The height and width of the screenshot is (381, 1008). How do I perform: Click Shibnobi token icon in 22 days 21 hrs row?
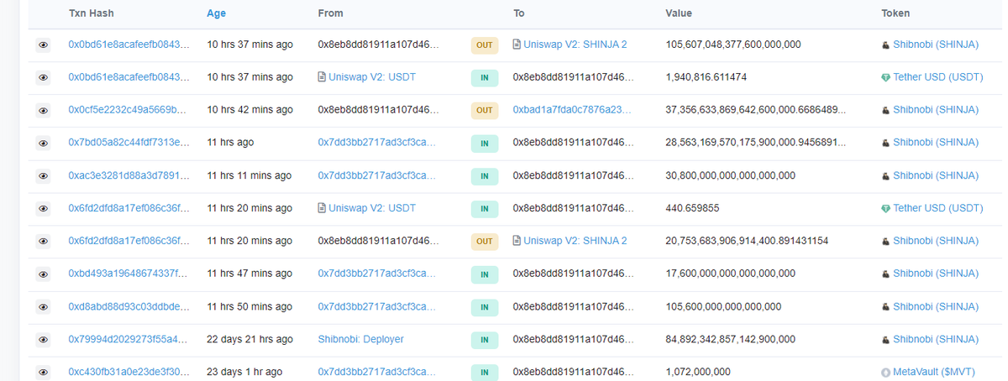pyautogui.click(x=885, y=339)
